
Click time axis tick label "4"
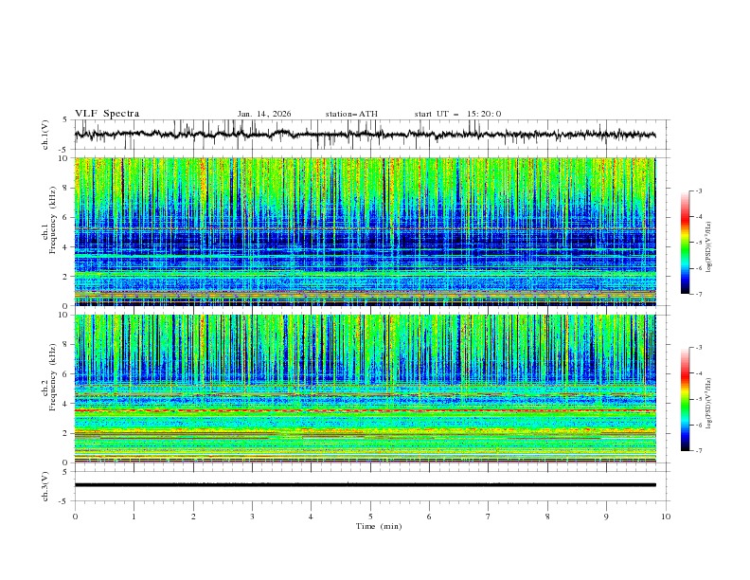click(312, 517)
